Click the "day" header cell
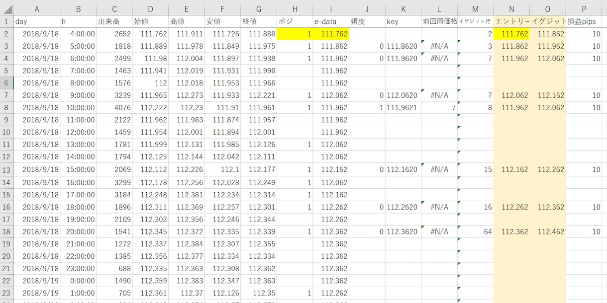 pos(37,21)
